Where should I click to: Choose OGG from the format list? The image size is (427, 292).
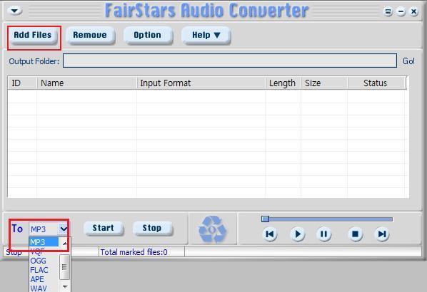(44, 261)
